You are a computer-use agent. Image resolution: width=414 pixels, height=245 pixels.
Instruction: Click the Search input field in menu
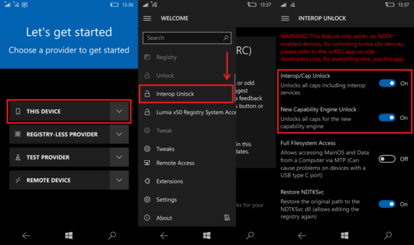(187, 38)
